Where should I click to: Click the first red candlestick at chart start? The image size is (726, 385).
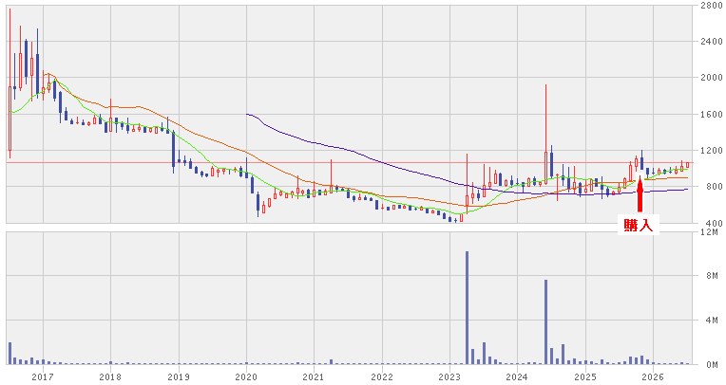[x=10, y=118]
